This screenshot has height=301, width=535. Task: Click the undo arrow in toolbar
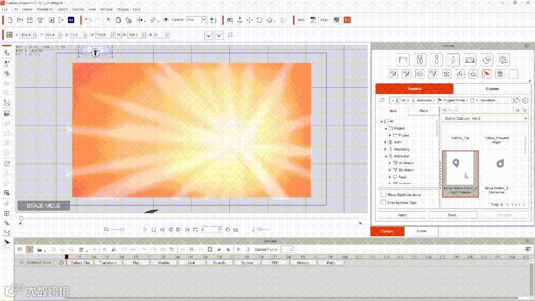(x=88, y=20)
